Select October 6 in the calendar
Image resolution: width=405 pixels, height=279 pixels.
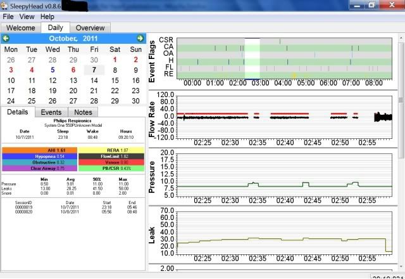point(73,70)
